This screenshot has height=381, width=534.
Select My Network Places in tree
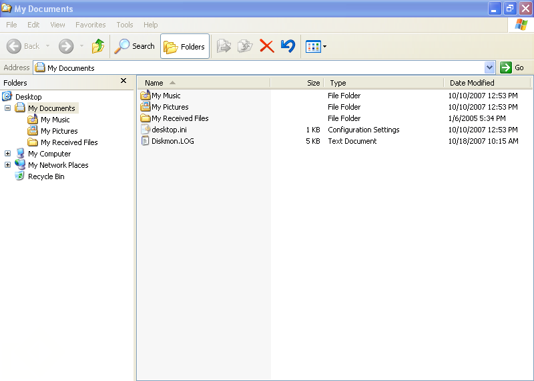[x=58, y=165]
